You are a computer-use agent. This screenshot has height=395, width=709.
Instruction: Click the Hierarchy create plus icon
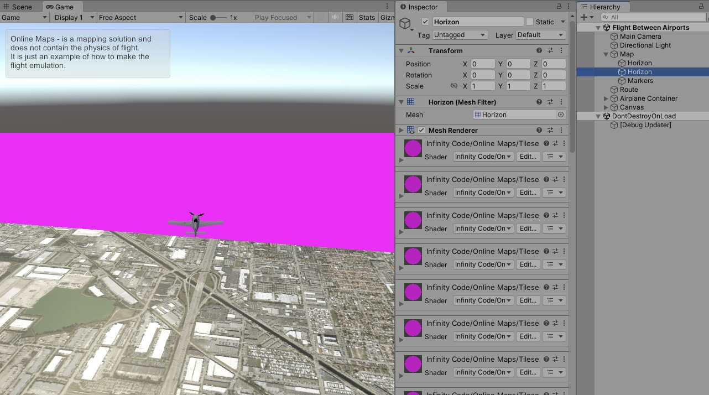click(x=583, y=17)
